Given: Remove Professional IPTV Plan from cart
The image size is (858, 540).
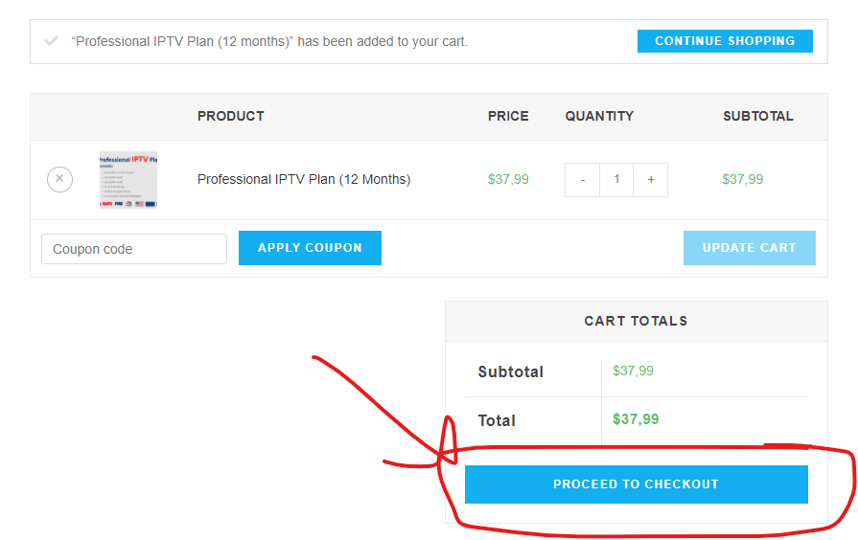Looking at the screenshot, I should pos(59,179).
